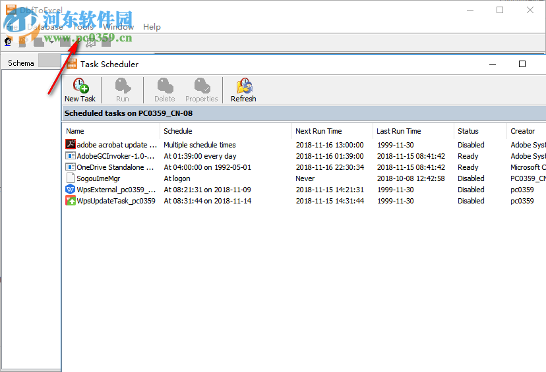Select the WpsExternal_pc0359 task name
Screen dimensions: 546x372
coord(116,190)
